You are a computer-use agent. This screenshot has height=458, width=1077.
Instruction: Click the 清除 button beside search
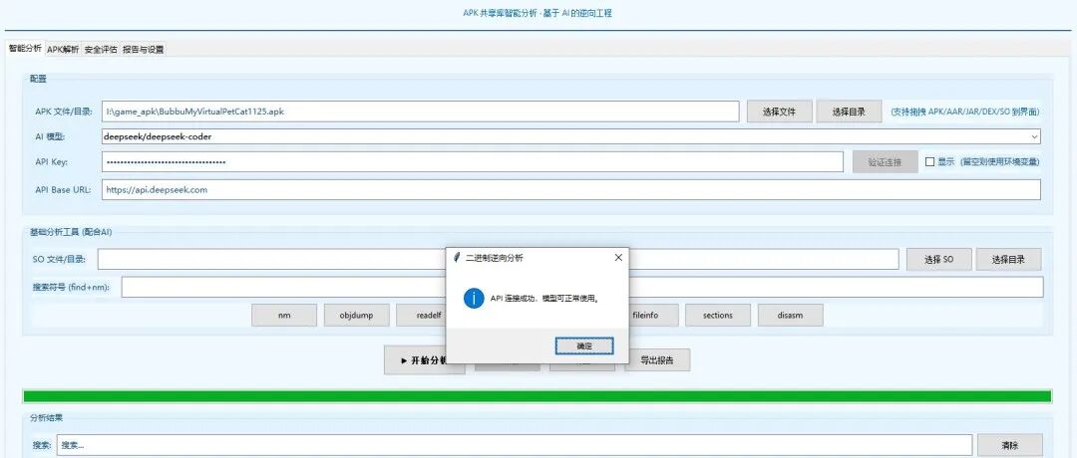point(1010,445)
